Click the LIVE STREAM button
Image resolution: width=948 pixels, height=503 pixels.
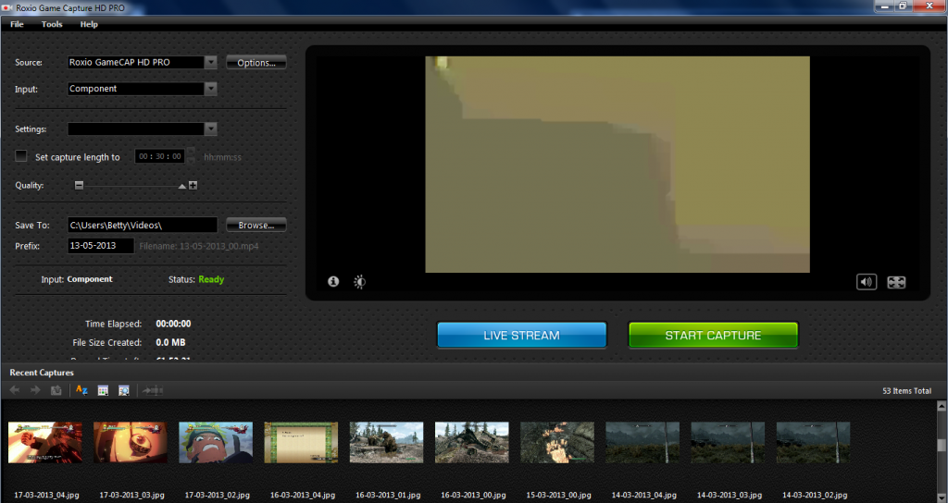point(522,335)
